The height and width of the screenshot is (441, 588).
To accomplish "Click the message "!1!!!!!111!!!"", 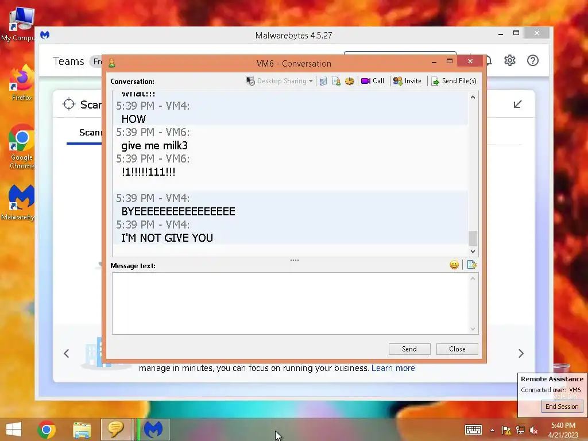I will click(149, 172).
